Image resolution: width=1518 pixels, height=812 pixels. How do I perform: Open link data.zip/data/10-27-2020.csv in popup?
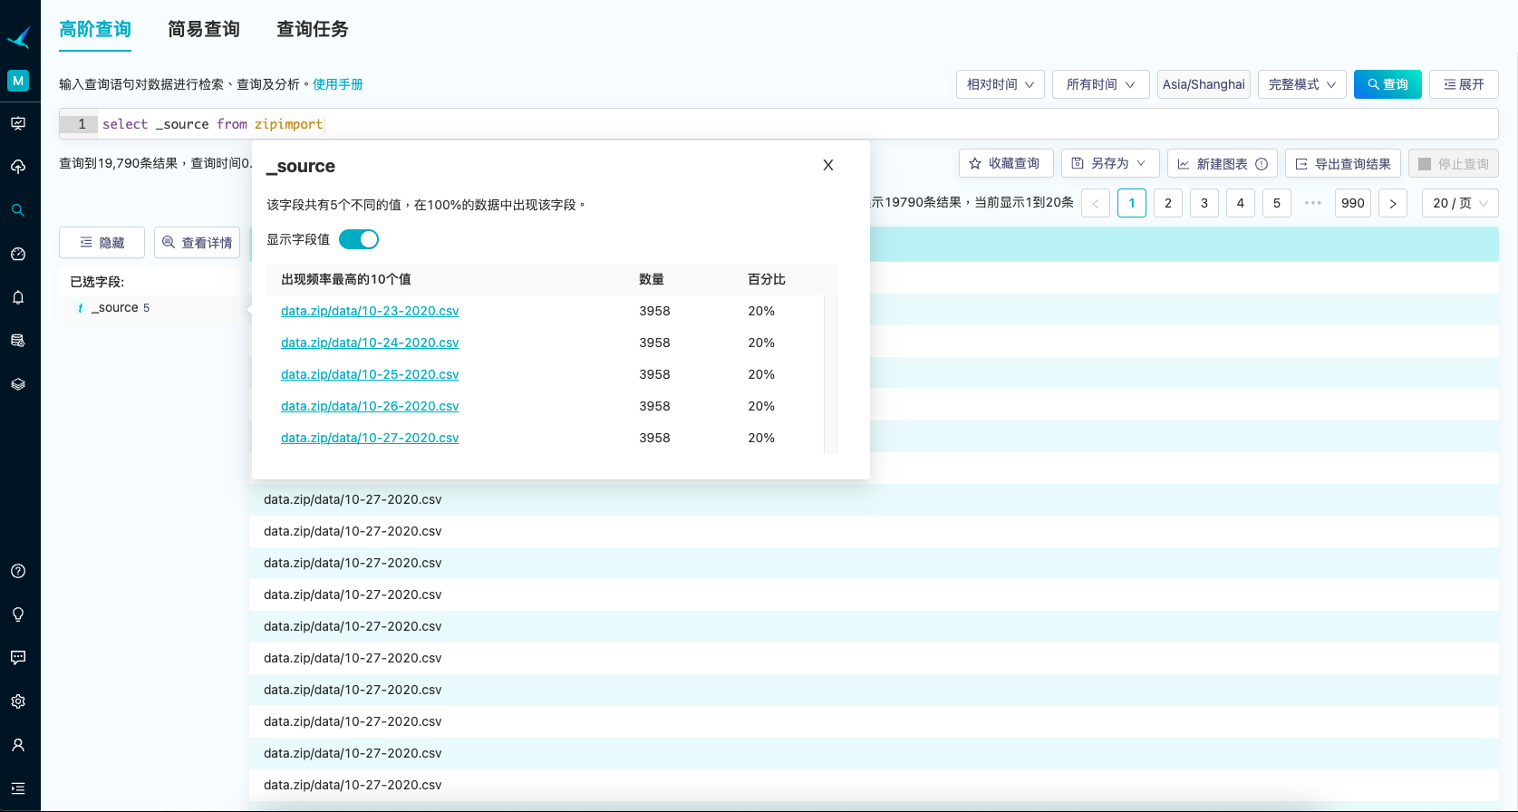(370, 438)
